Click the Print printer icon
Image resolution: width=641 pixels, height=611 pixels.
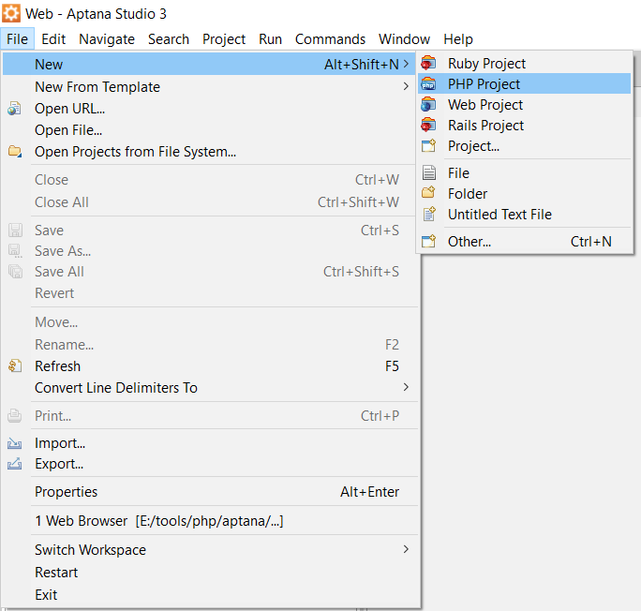coord(14,416)
